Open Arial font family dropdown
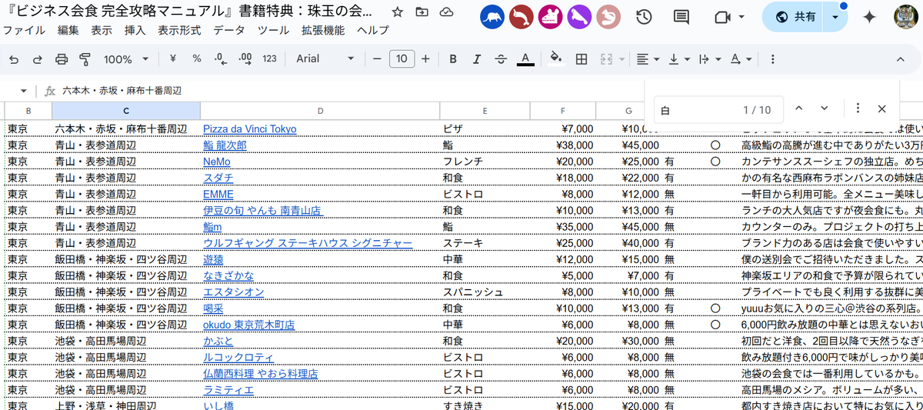 [325, 59]
